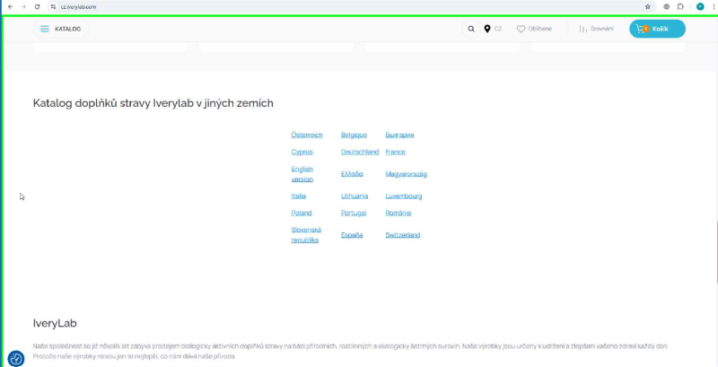Click the España country link
Viewport: 718px width, 367px height.
tap(352, 235)
